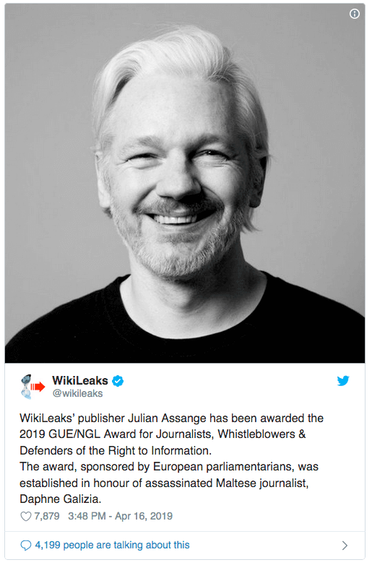Click the tweet line mentioning Julian Assange
372x565 pixels.
[171, 418]
